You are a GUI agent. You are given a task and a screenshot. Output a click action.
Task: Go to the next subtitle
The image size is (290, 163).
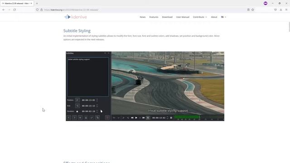[x=74, y=118]
